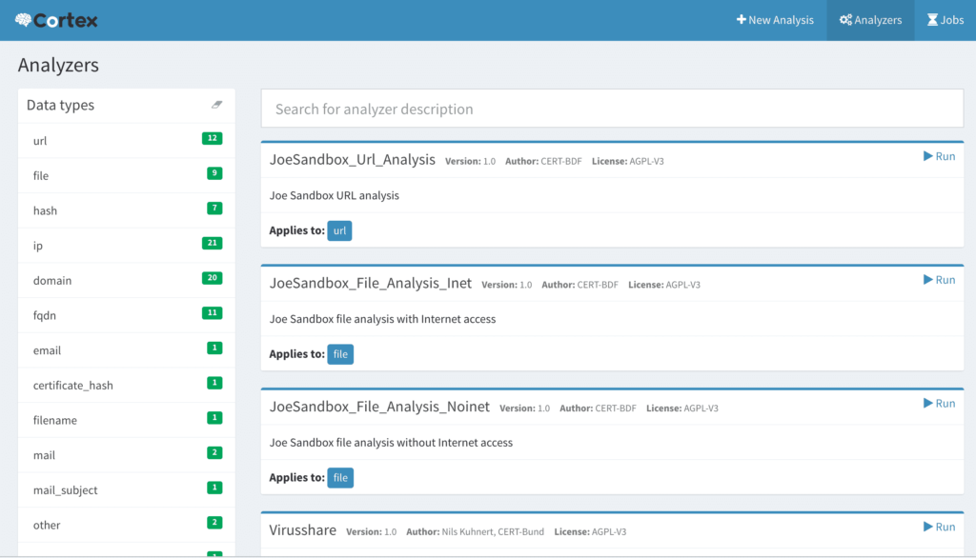The width and height of the screenshot is (976, 558).
Task: Click the JoeSandbox_Url_Analysis title
Action: 353,159
